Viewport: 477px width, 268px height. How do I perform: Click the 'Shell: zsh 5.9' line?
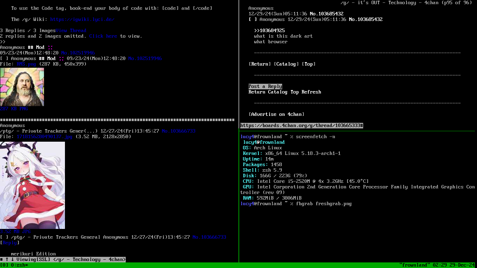coord(262,170)
